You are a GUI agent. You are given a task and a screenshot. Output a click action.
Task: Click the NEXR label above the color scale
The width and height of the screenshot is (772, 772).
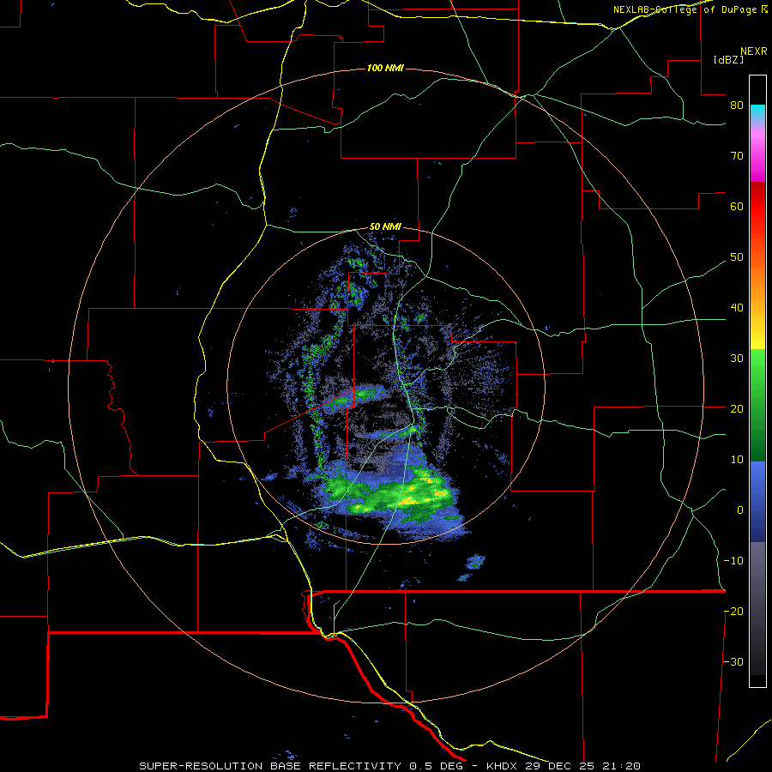coord(754,51)
